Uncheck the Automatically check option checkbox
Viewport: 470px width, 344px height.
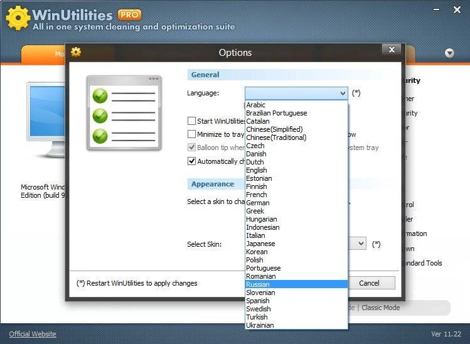(191, 161)
